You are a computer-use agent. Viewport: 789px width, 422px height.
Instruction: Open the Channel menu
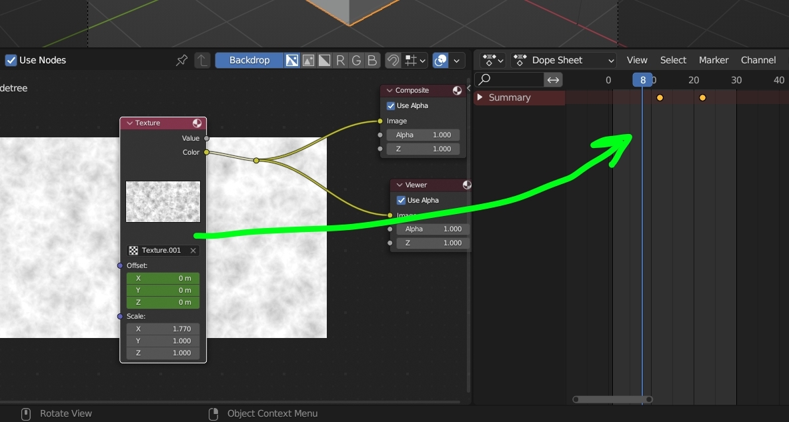pyautogui.click(x=758, y=59)
